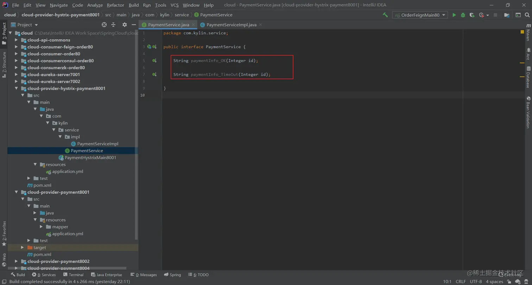The image size is (532, 285).
Task: Click the Run with Profiler icon
Action: [x=481, y=15]
